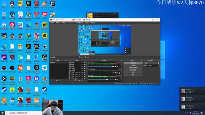Toggle lock on 文本 (GDI+) 4 source

pos(85,73)
